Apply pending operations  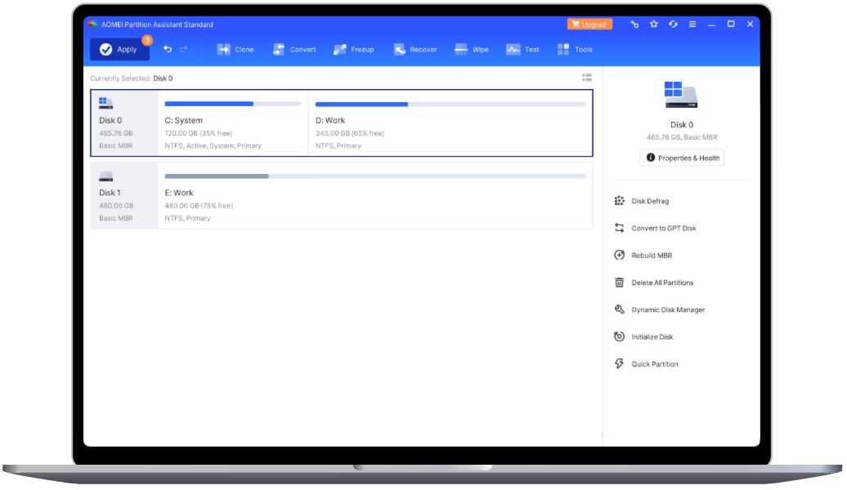tap(121, 49)
